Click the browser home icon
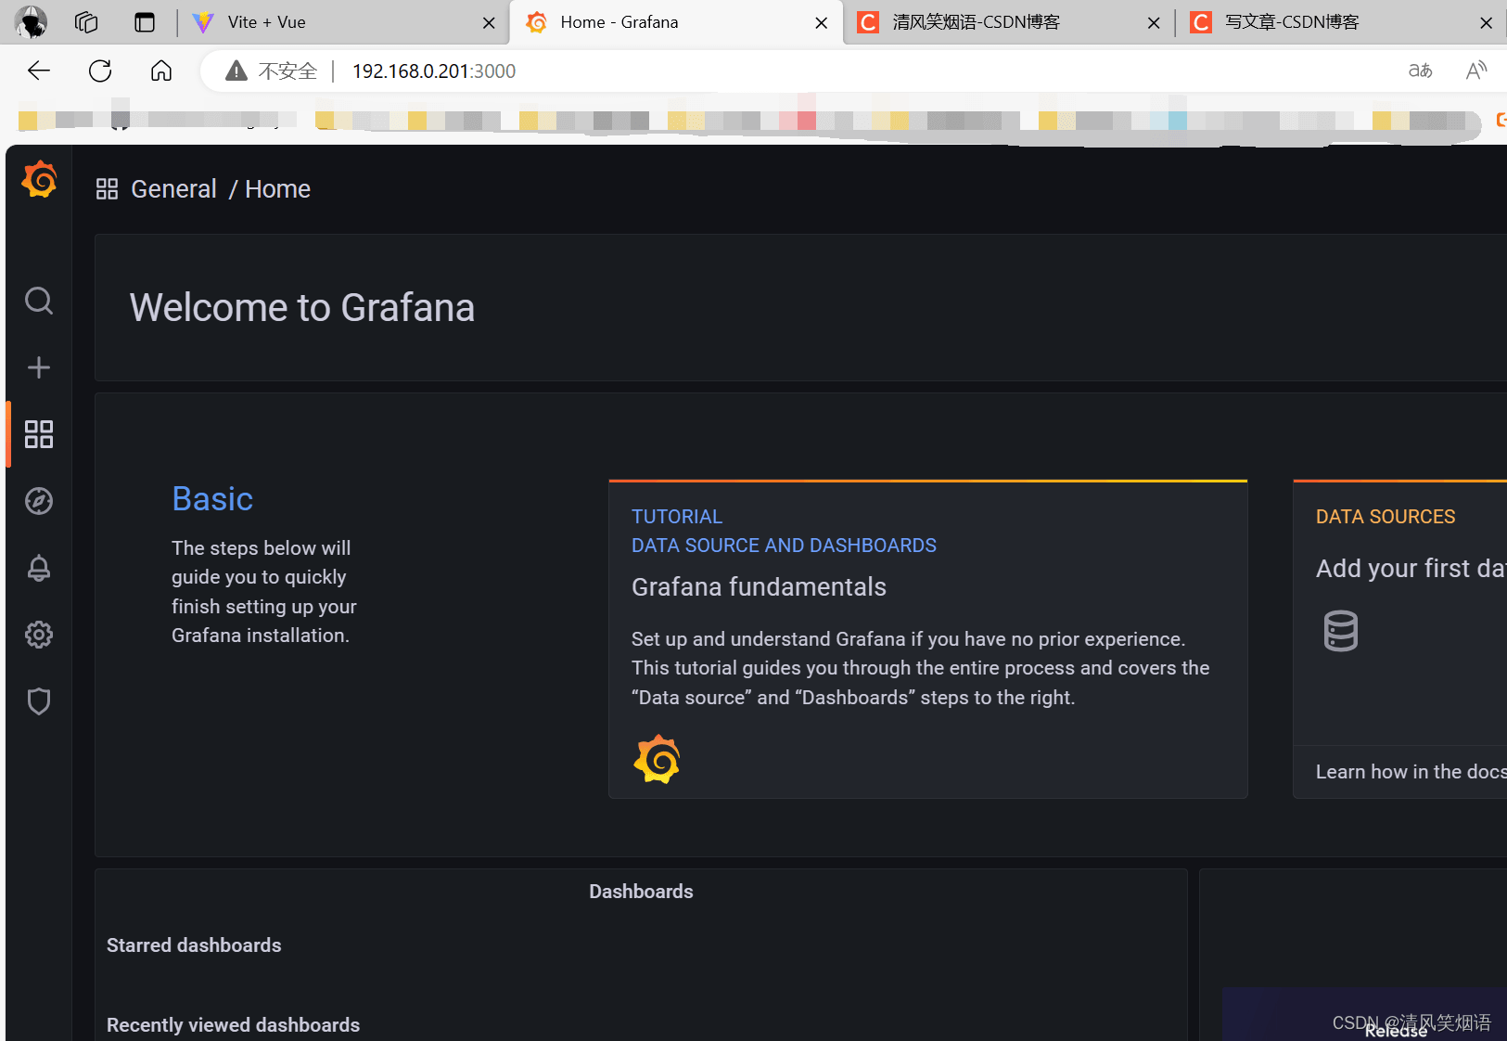The width and height of the screenshot is (1507, 1041). tap(161, 71)
